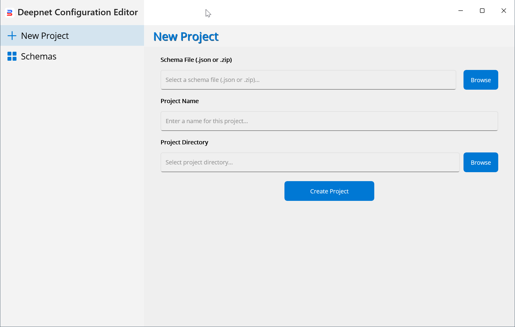Screen dimensions: 515x327
Task: Focus the schema file path field
Action: pyautogui.click(x=308, y=80)
